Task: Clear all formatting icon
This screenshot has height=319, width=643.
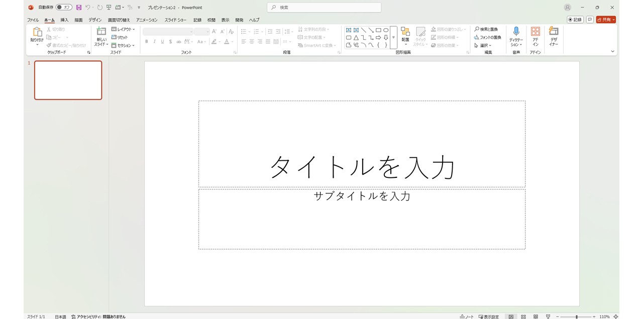Action: pyautogui.click(x=231, y=32)
